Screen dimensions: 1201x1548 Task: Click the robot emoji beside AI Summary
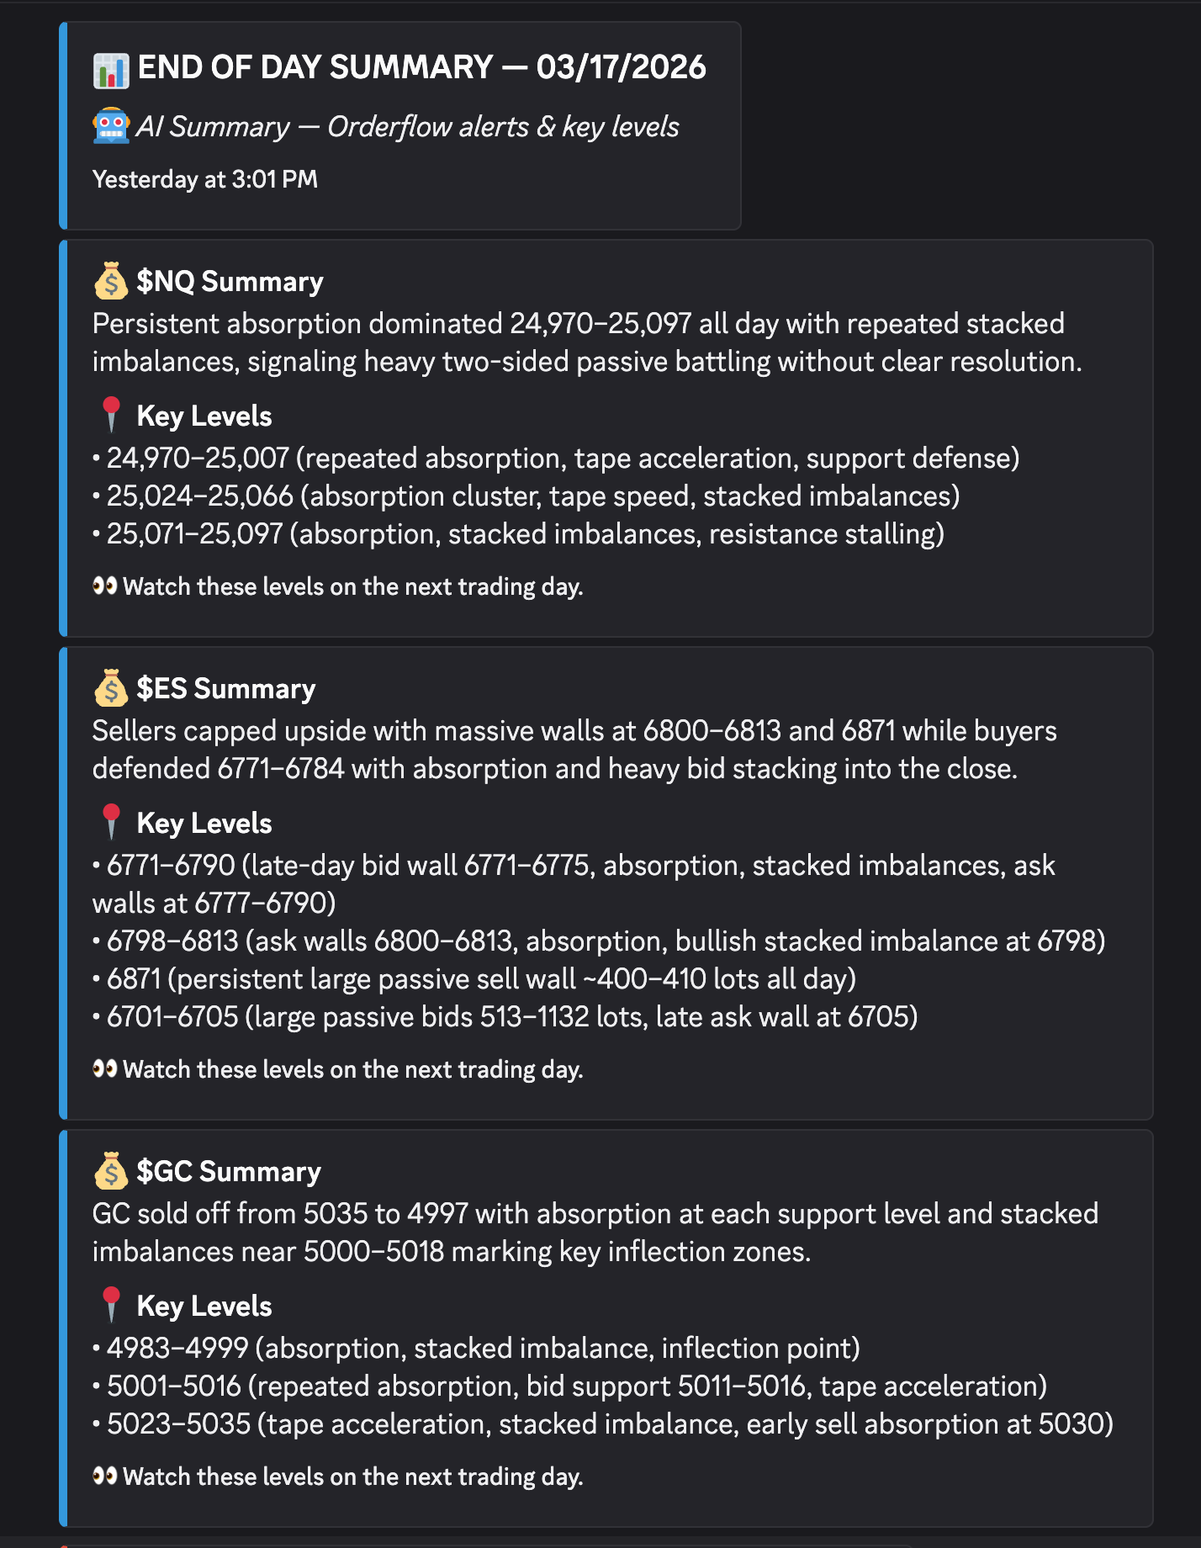[x=111, y=127]
